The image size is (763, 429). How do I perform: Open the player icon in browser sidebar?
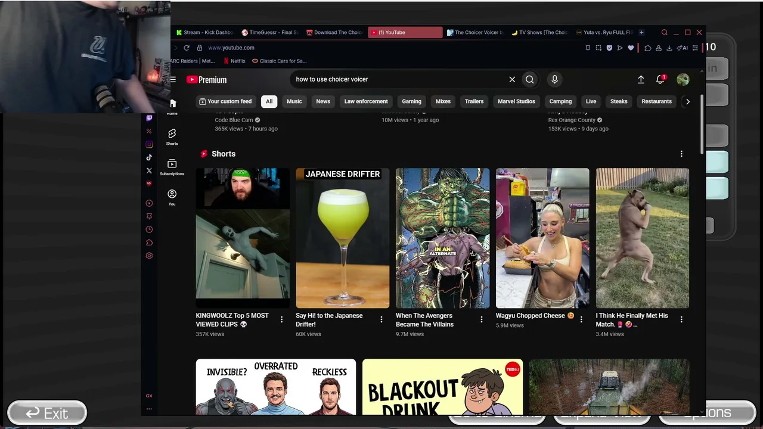click(149, 203)
